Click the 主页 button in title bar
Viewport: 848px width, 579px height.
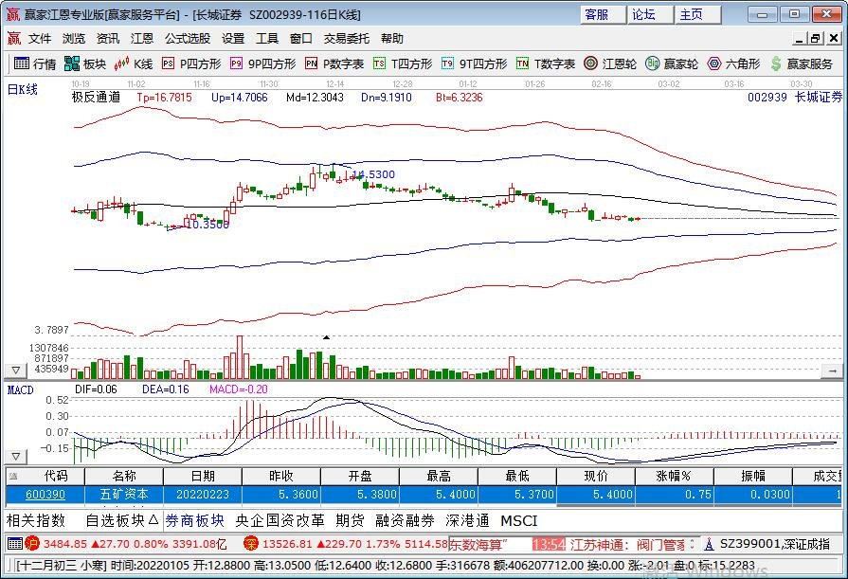click(697, 14)
